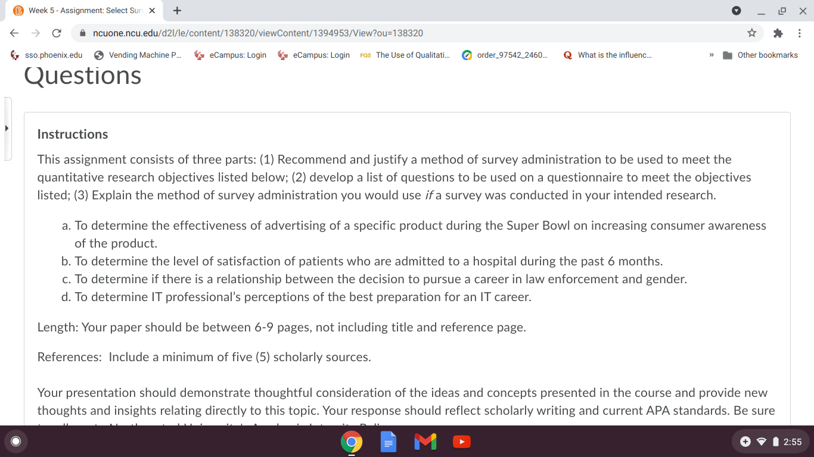Open the sso.phoenix.edu bookmark
The width and height of the screenshot is (814, 457).
[x=47, y=55]
